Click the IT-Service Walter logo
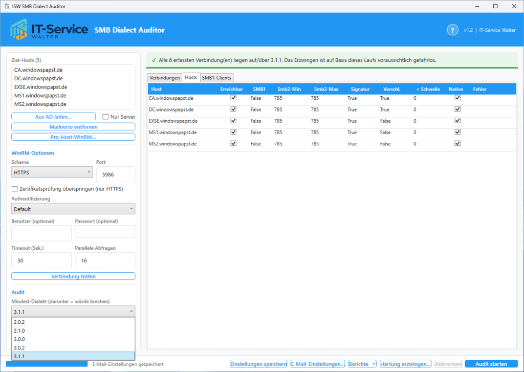 [x=49, y=29]
